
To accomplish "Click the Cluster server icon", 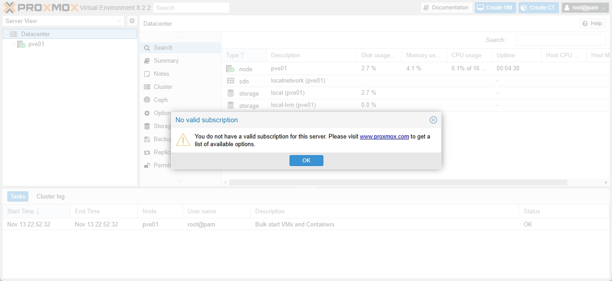I will pyautogui.click(x=147, y=87).
